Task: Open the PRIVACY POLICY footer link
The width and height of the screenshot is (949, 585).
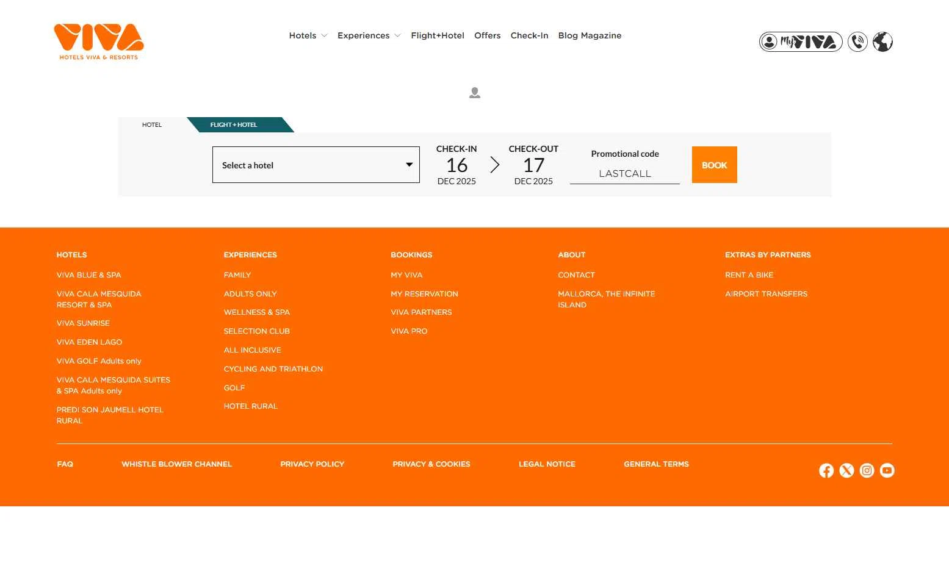Action: coord(312,464)
